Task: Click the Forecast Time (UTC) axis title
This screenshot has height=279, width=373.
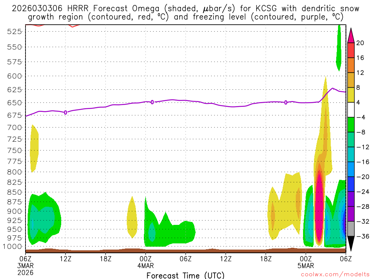Action: [x=185, y=275]
